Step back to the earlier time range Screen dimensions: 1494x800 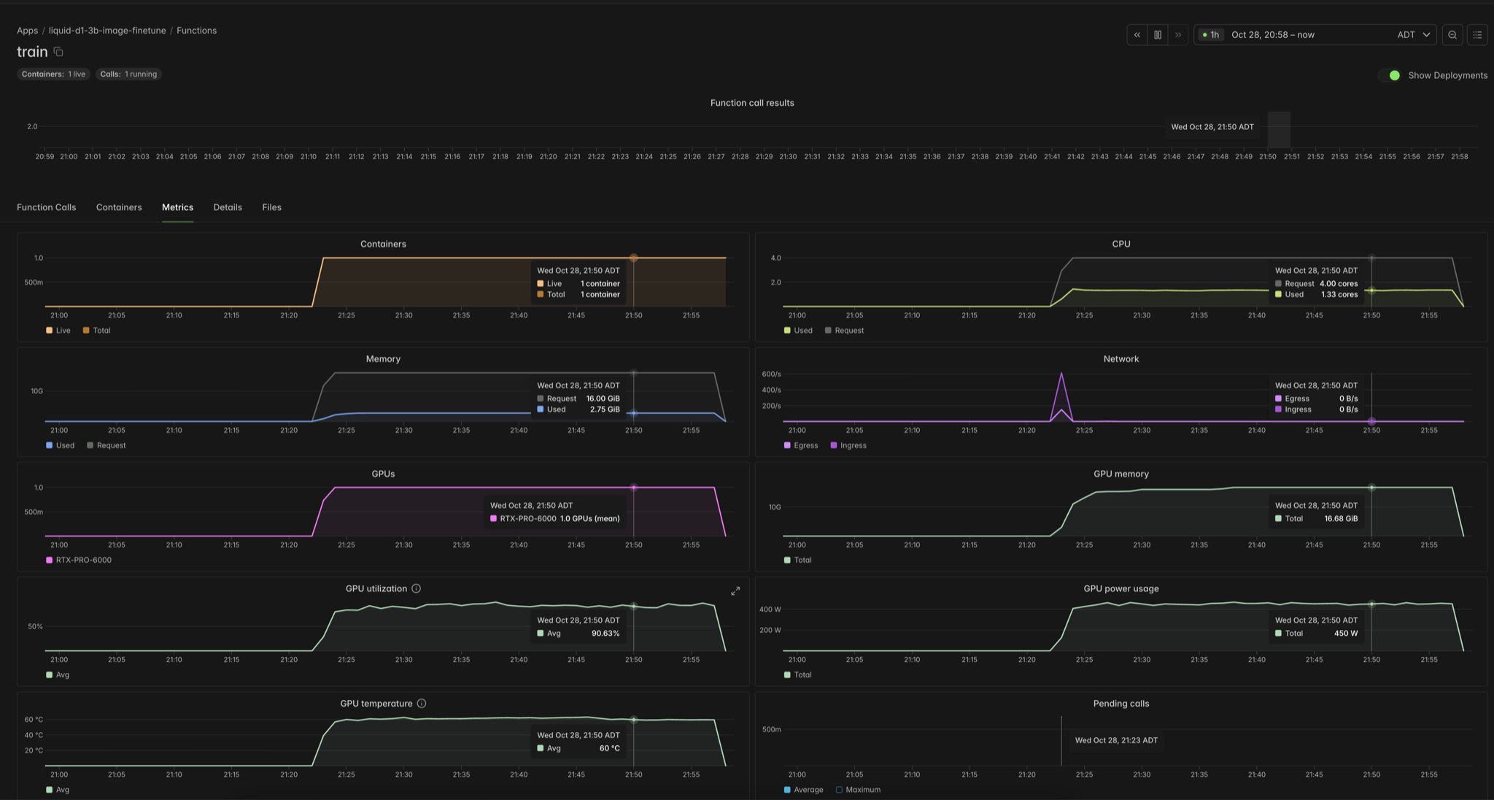tap(1137, 34)
